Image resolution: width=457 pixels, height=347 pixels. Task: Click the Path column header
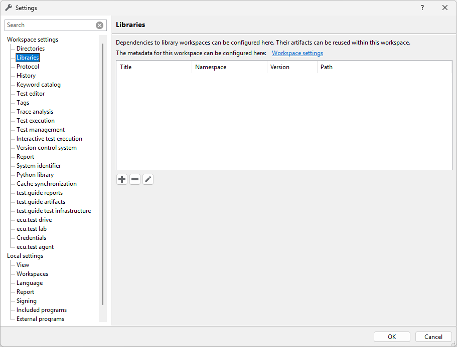(384, 67)
